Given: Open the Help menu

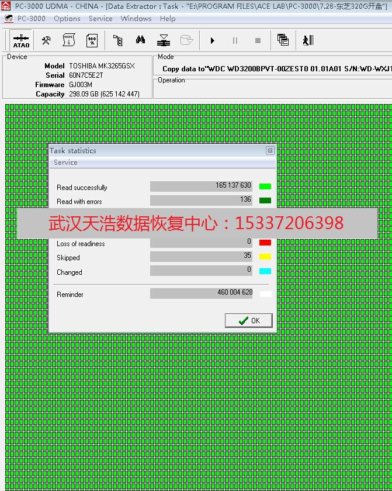Looking at the screenshot, I should 168,19.
